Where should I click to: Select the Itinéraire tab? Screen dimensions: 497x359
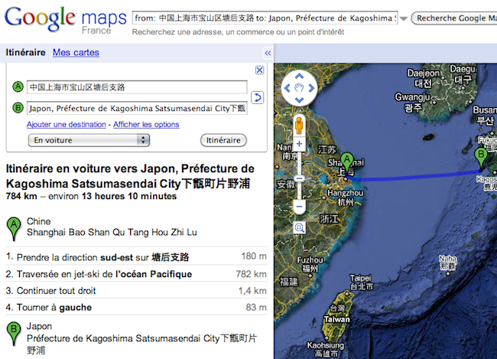point(25,52)
